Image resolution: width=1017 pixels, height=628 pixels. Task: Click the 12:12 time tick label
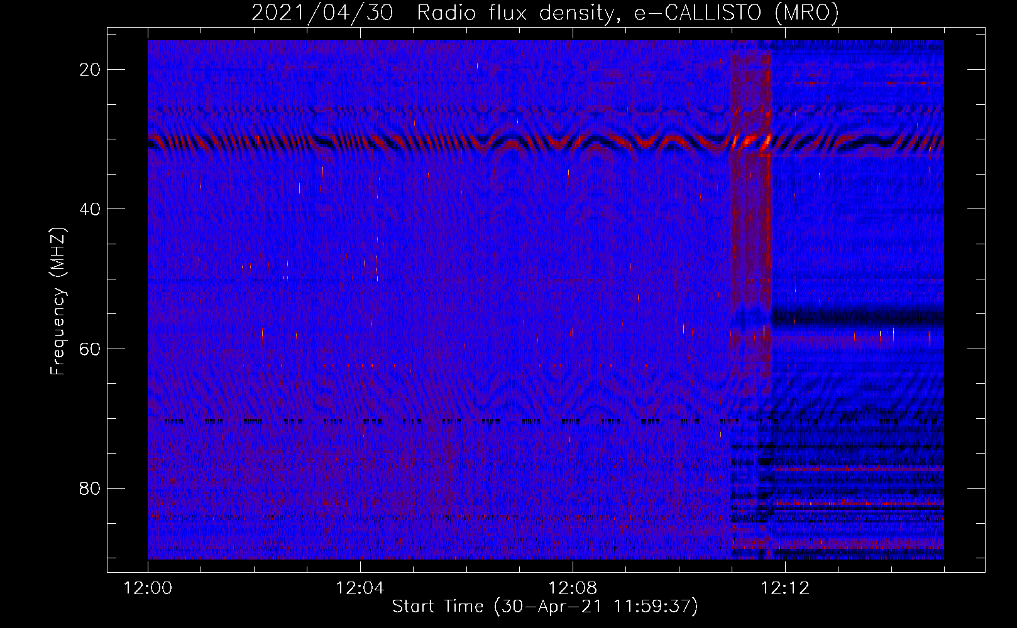(x=785, y=588)
